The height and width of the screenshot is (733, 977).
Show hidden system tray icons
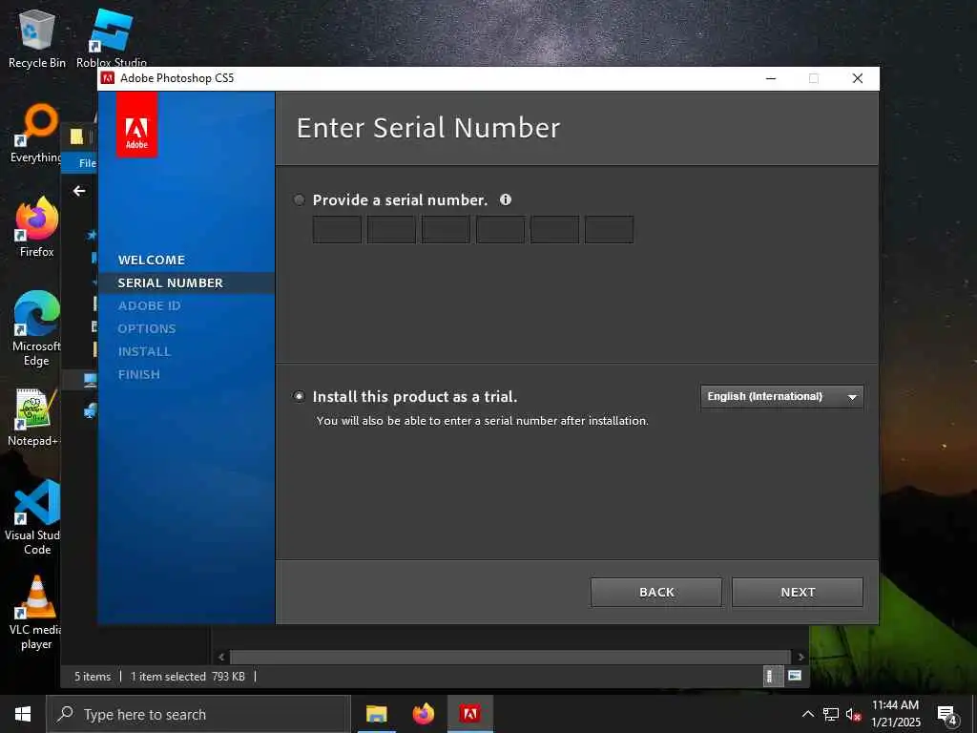[x=807, y=714]
